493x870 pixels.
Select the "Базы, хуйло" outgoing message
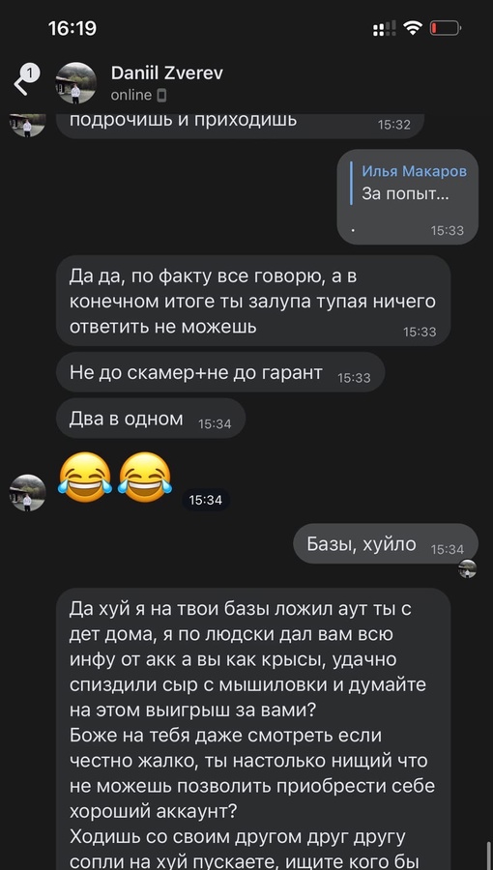click(386, 544)
